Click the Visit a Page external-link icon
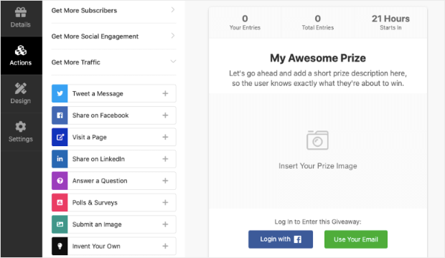 coord(60,137)
